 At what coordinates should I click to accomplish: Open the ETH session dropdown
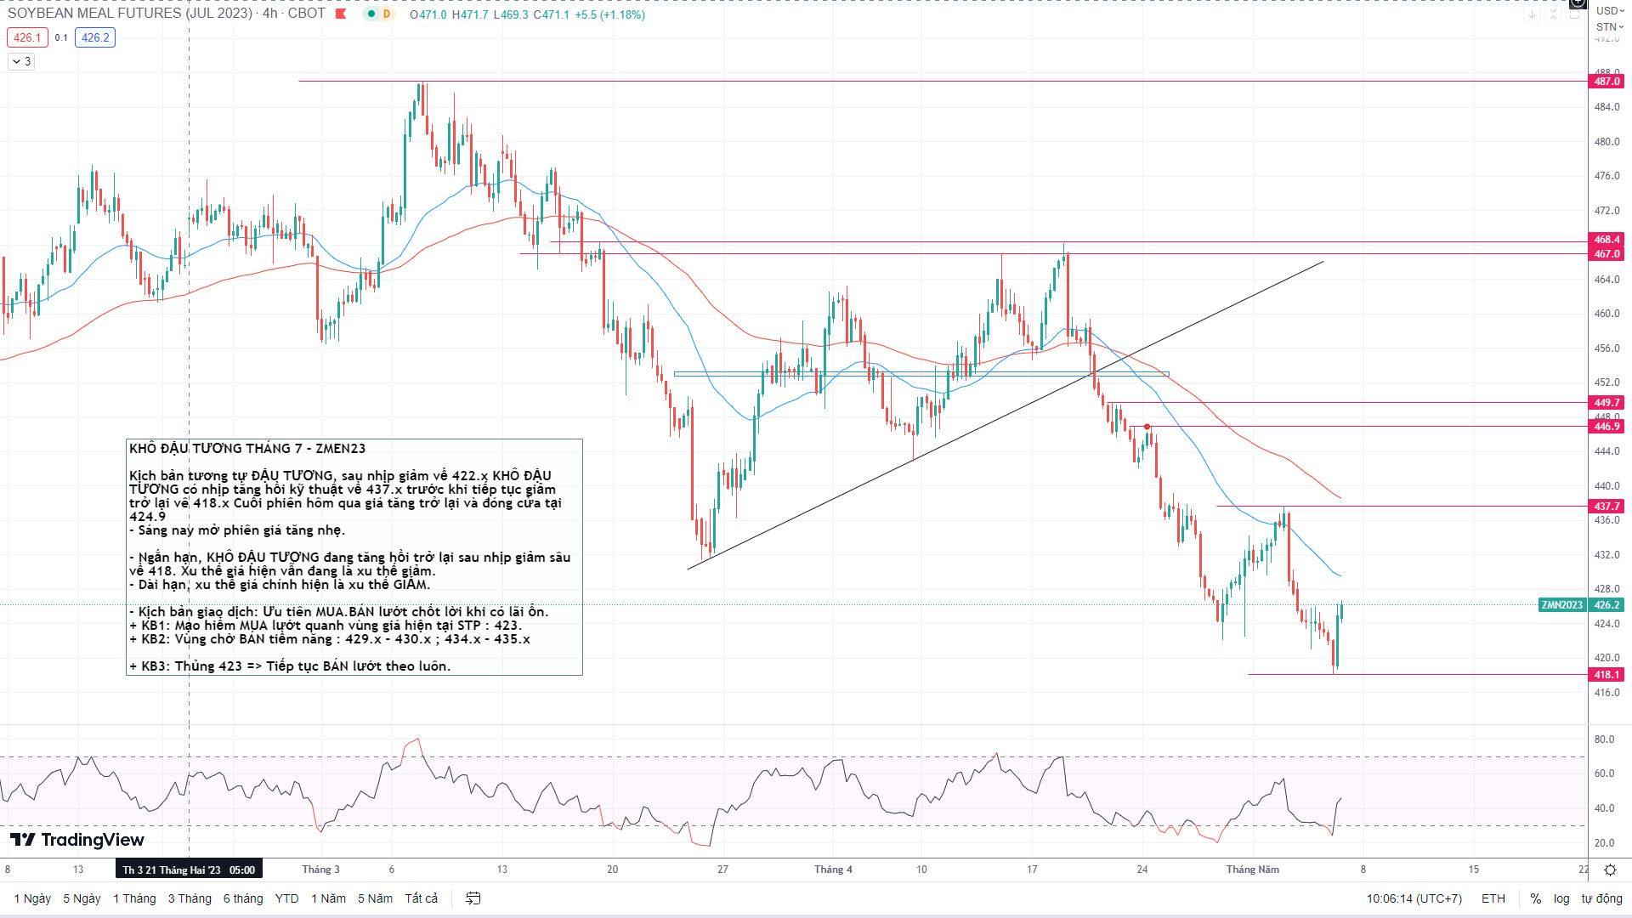pyautogui.click(x=1493, y=898)
